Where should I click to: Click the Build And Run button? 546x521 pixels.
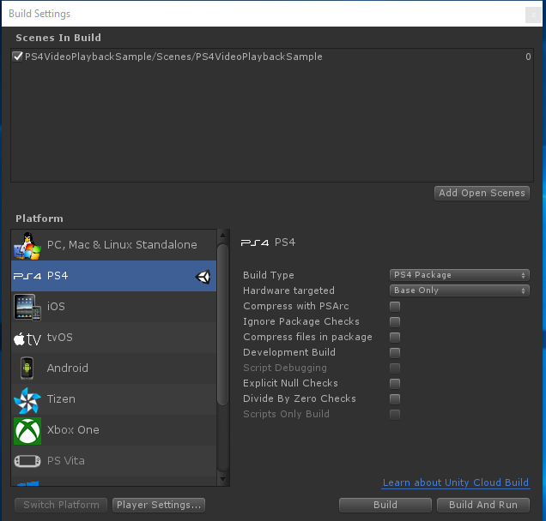(x=483, y=505)
